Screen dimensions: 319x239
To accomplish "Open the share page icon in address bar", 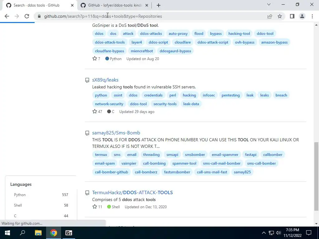I will pos(270,16).
